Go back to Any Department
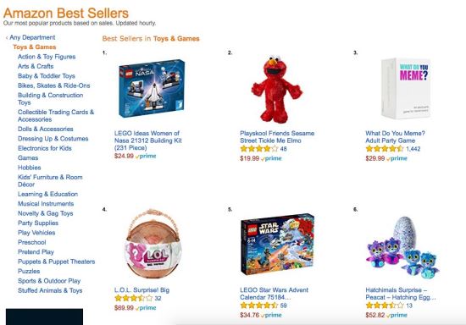The image size is (466, 325). point(32,37)
